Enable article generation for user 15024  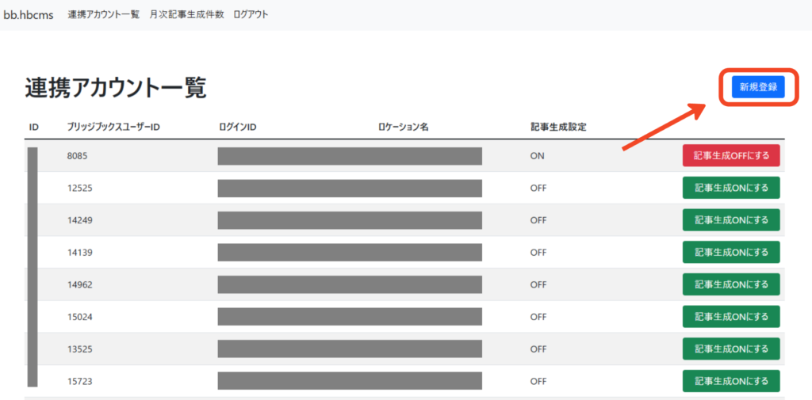(730, 317)
